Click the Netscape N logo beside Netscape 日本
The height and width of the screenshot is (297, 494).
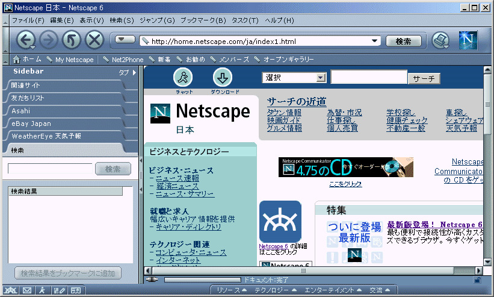(161, 113)
